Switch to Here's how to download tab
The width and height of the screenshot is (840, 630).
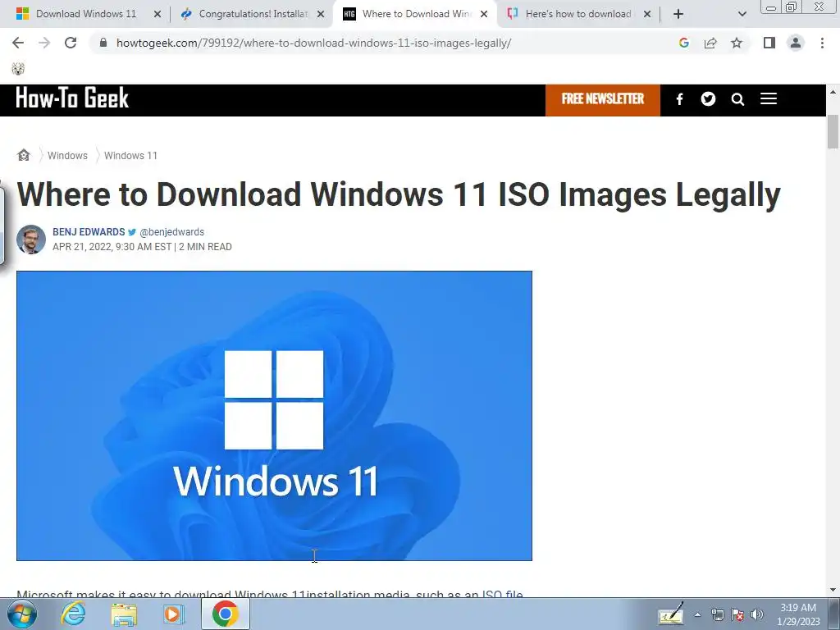coord(578,14)
